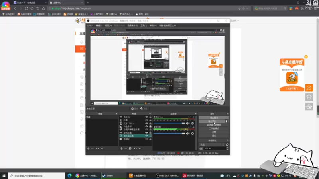Mute the 麦克风/Aux speaker icon

tap(187, 123)
